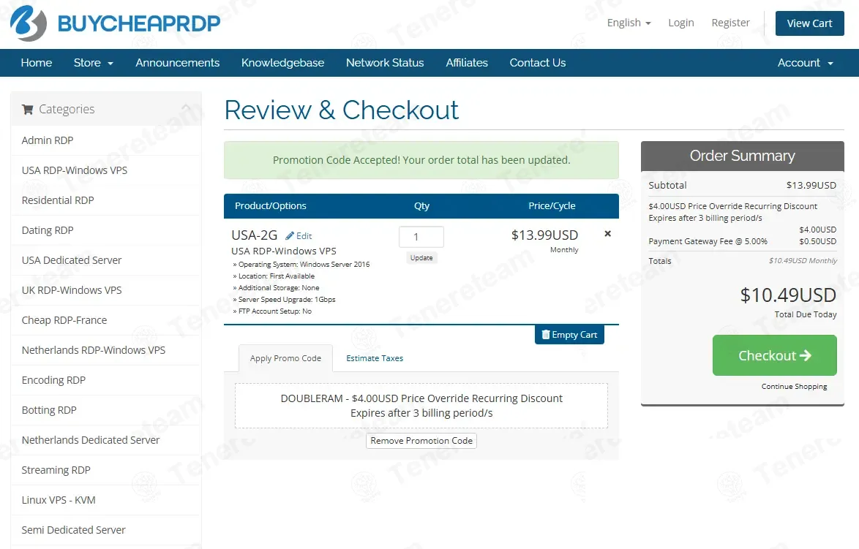This screenshot has width=859, height=549.
Task: Click the Continue Shopping link
Action: pos(794,386)
